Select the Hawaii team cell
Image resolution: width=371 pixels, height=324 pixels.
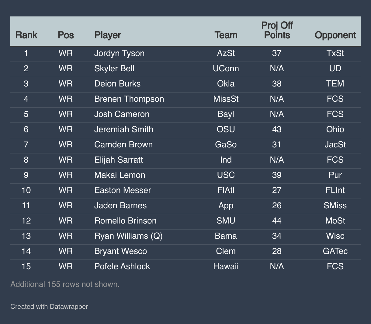tap(226, 266)
